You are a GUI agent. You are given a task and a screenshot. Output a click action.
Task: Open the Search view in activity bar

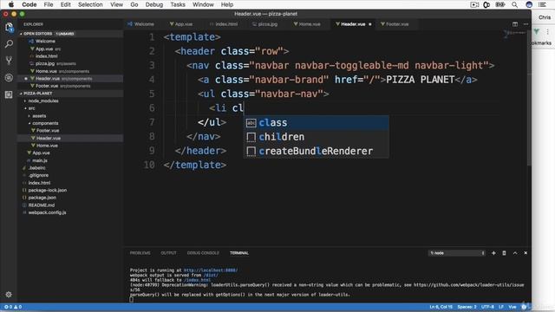pyautogui.click(x=9, y=44)
